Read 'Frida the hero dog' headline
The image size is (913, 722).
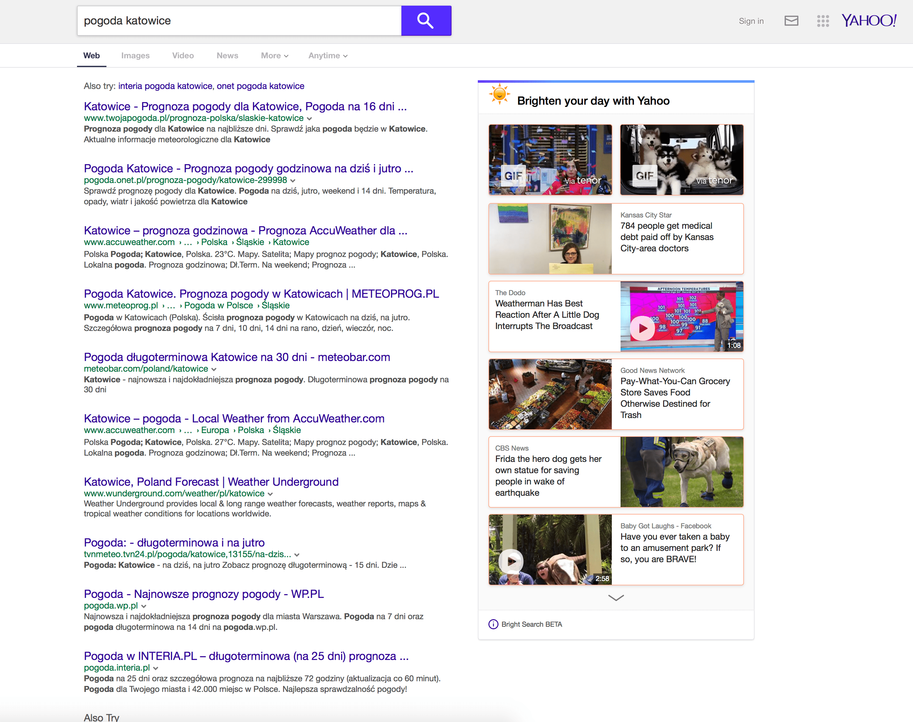click(548, 476)
